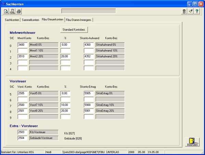Click the Mwst0 0% description field
205x155 pixels.
coord(44,45)
